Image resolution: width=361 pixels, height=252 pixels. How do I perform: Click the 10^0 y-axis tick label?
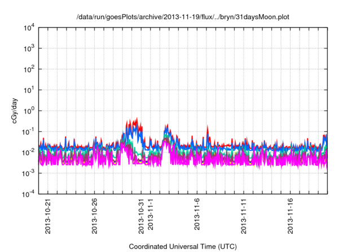tap(29, 111)
